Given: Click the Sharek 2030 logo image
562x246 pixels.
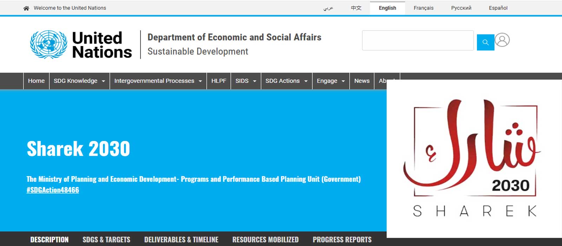Looking at the screenshot, I should coord(474,158).
